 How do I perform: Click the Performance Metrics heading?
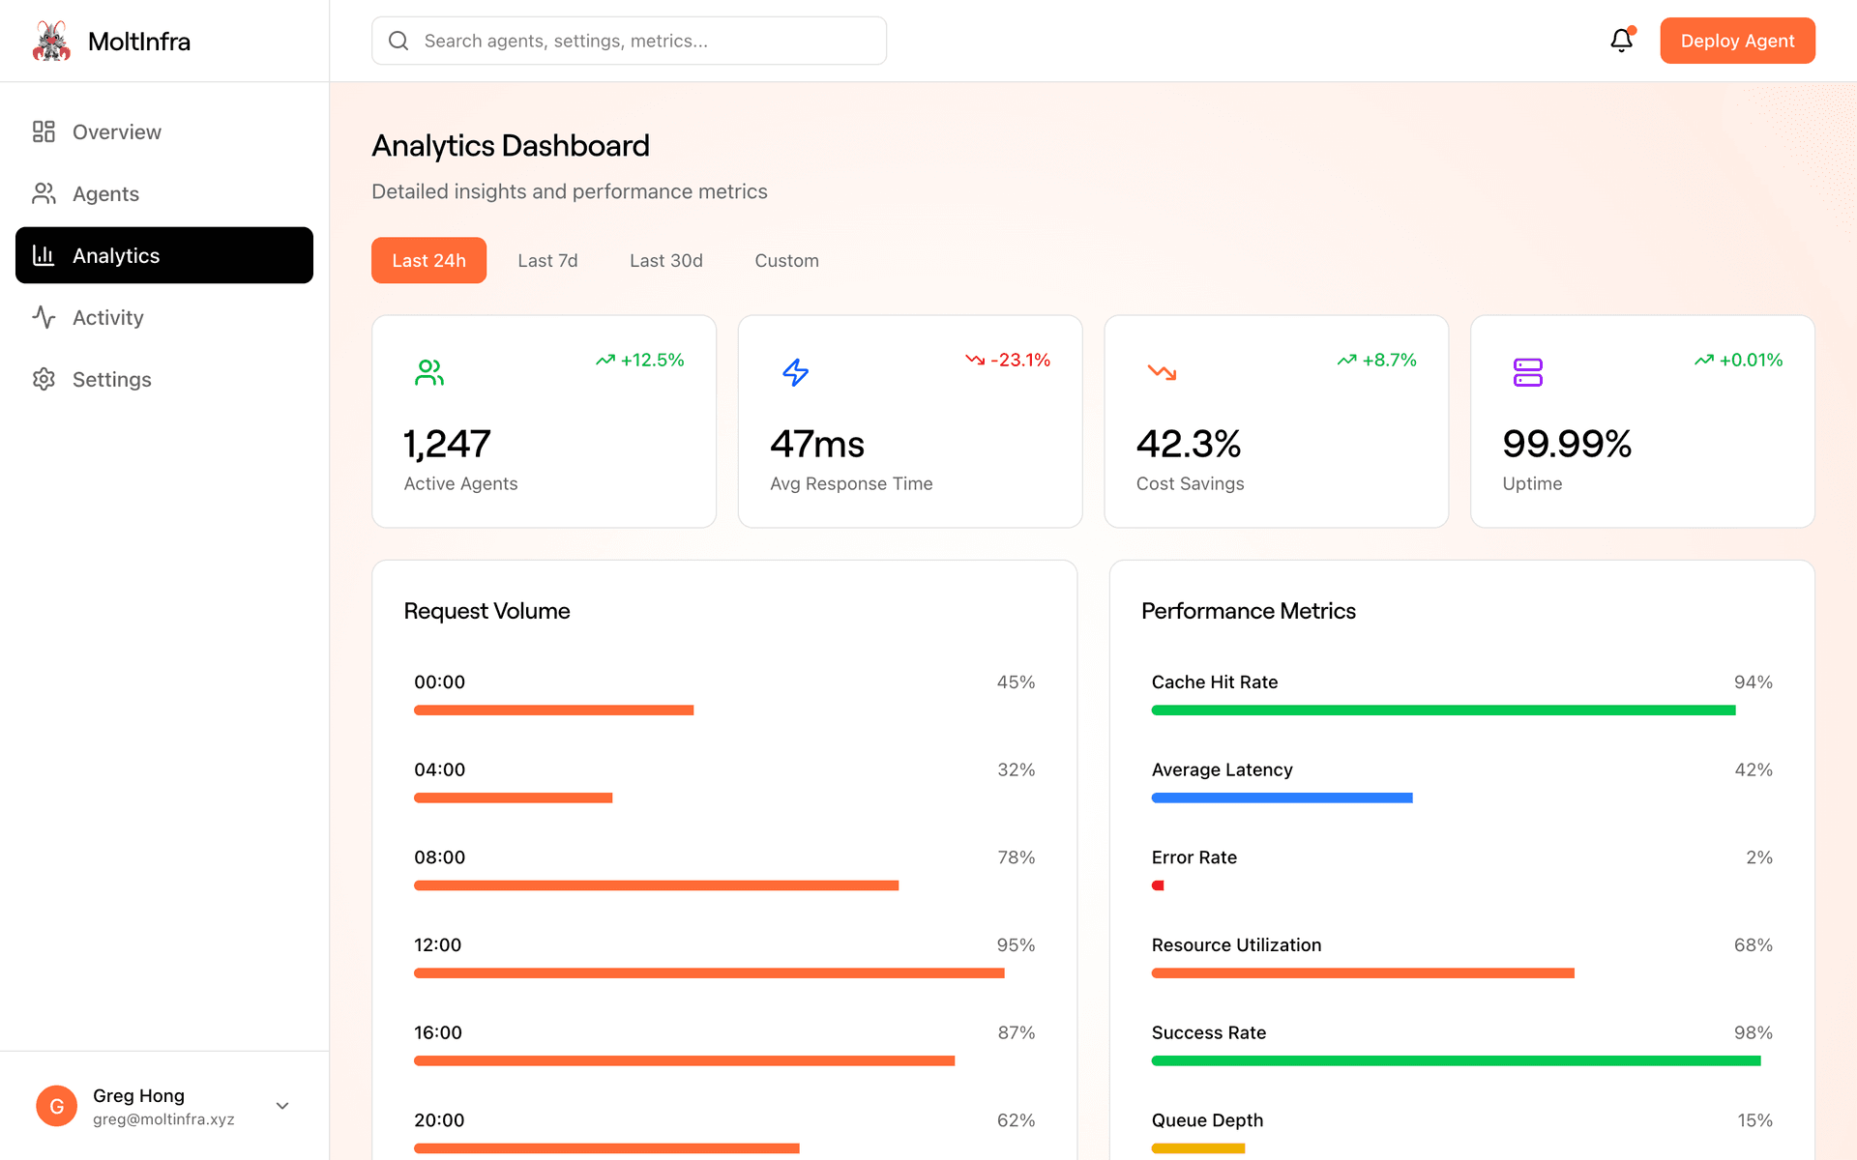pos(1249,611)
